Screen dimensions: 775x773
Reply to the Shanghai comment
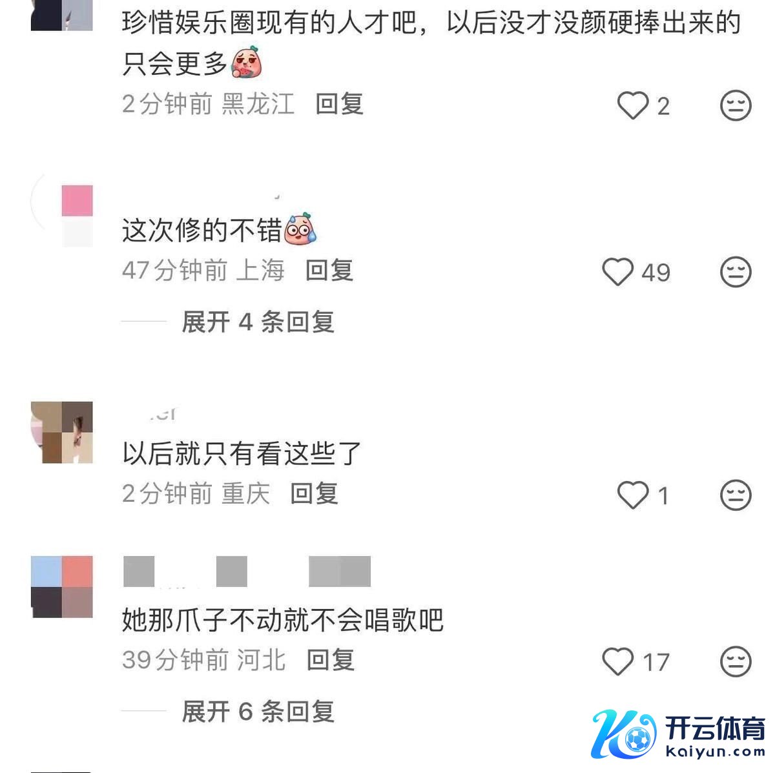tap(329, 271)
